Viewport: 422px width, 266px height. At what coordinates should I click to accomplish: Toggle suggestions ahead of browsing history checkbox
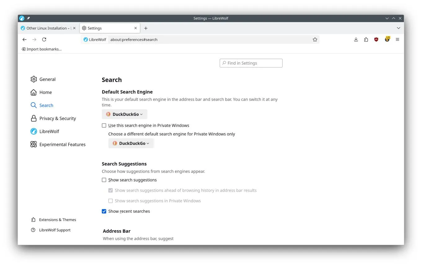111,191
